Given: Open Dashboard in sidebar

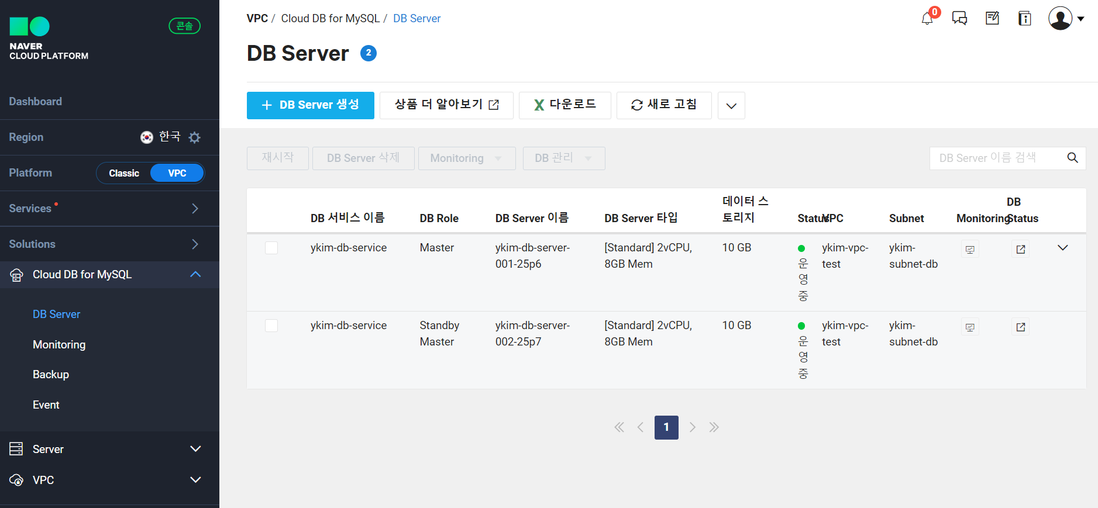Looking at the screenshot, I should (36, 102).
